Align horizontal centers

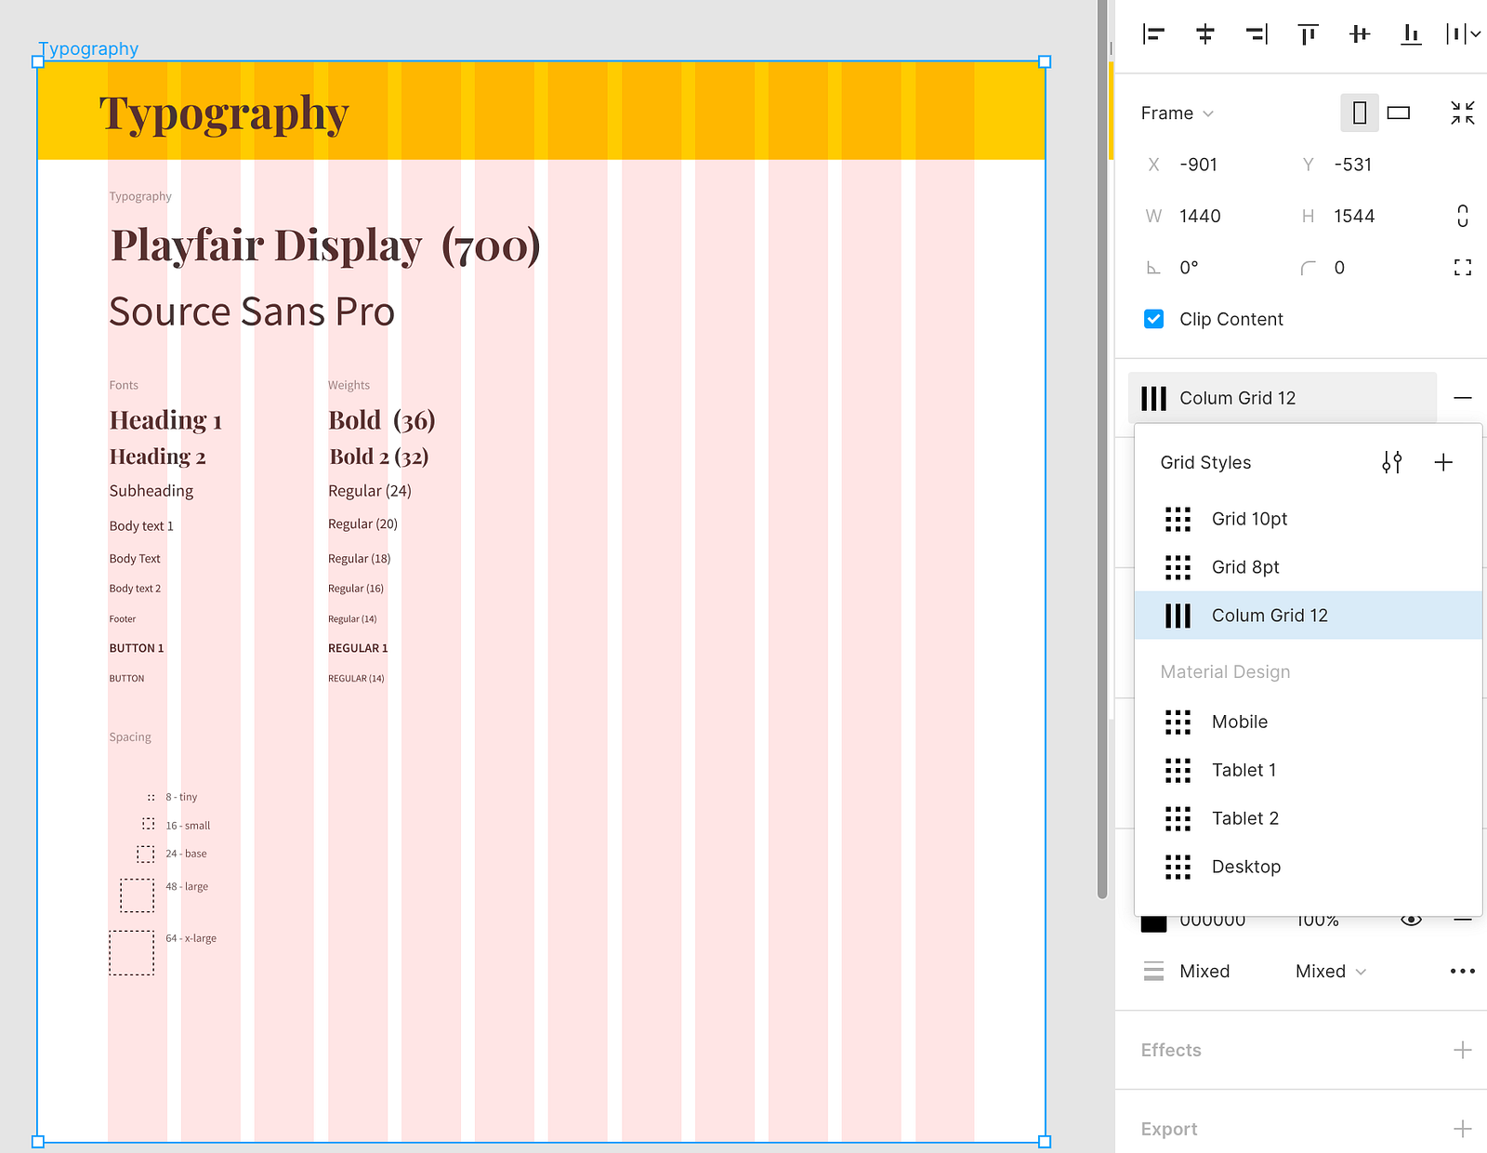click(x=1205, y=34)
